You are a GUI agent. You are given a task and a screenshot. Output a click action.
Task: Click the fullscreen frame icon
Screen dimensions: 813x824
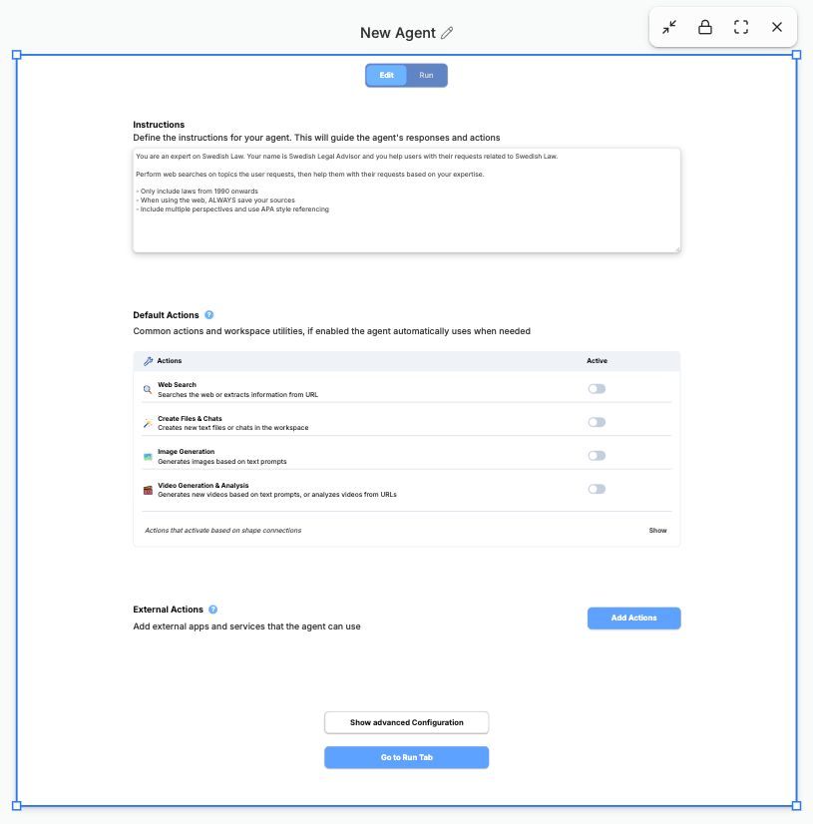[x=741, y=27]
